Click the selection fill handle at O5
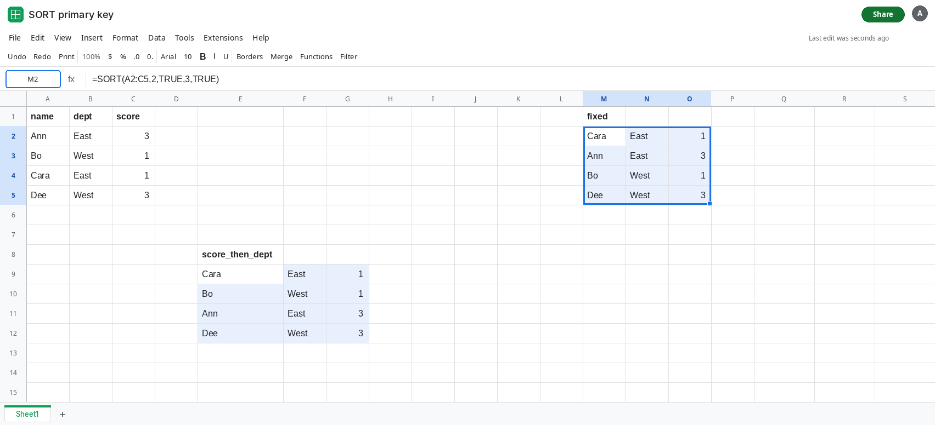 pos(709,203)
